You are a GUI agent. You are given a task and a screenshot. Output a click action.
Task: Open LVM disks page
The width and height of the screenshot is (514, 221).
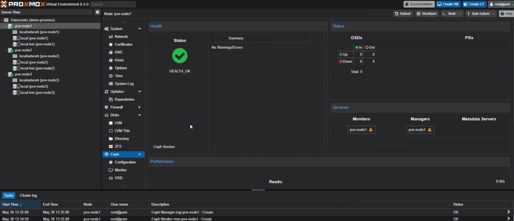(118, 123)
